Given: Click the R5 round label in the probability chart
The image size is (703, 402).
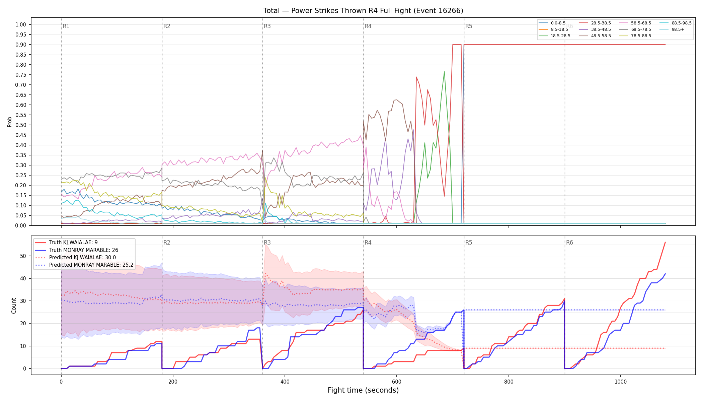Looking at the screenshot, I should (x=469, y=26).
